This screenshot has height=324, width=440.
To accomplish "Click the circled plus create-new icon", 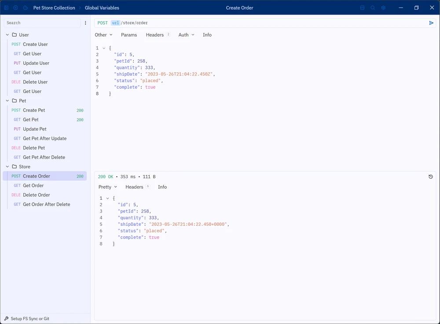I will [16, 8].
